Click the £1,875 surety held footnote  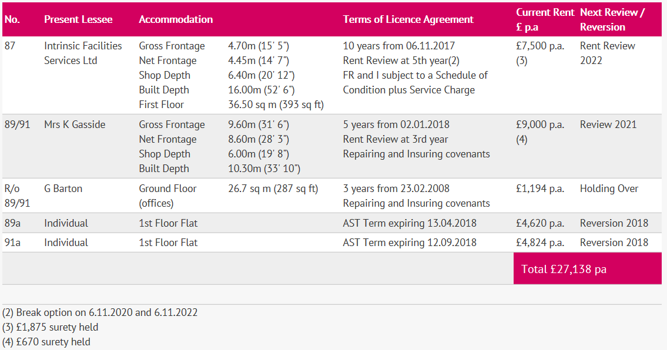tap(51, 327)
